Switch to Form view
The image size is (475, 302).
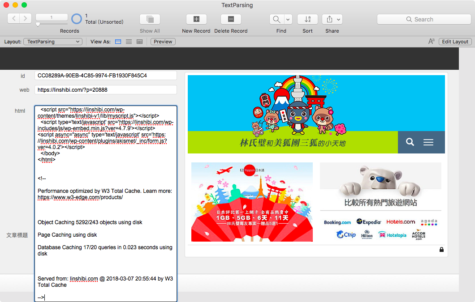coord(118,42)
